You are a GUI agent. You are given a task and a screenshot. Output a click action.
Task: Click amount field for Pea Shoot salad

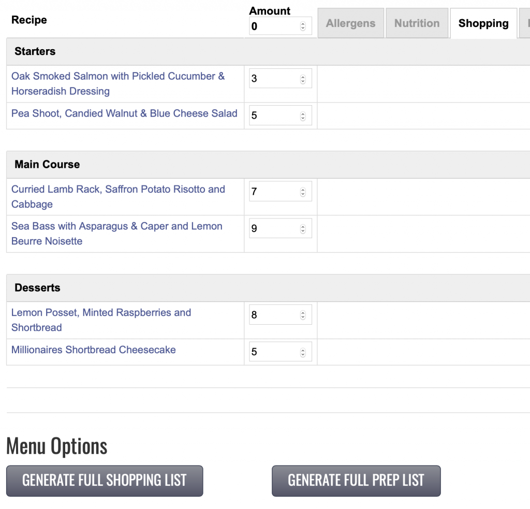(281, 115)
